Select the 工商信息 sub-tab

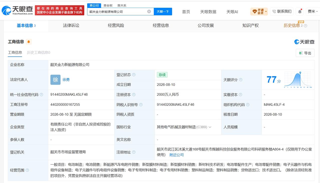15,52
